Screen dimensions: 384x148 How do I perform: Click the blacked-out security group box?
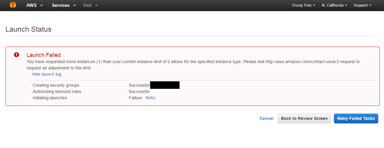tap(165, 85)
